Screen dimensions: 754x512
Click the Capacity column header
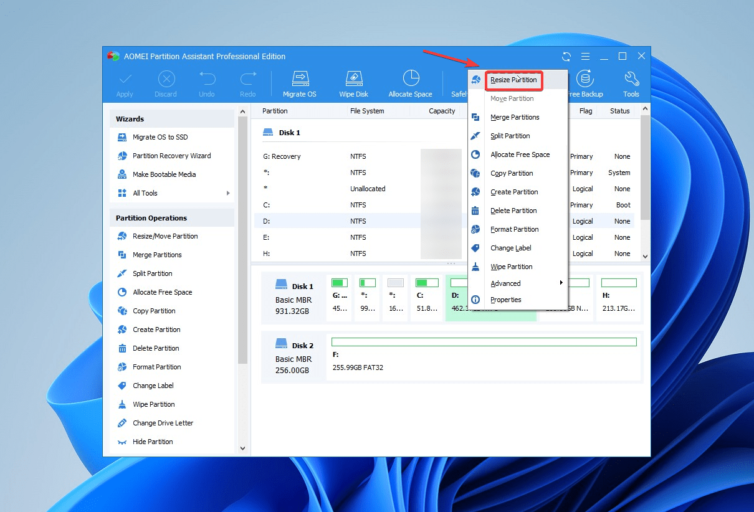coord(442,111)
